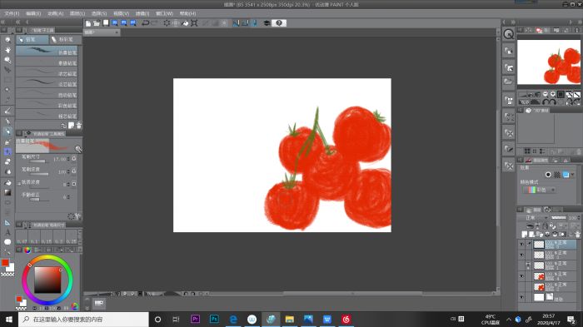Image resolution: width=583 pixels, height=327 pixels.
Task: Toggle snap to ruler in top toolbar
Action: [236, 23]
